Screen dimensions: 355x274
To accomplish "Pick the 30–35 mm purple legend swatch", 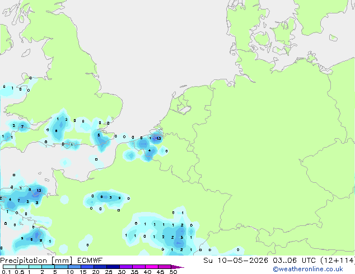I will point(125,267).
